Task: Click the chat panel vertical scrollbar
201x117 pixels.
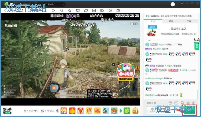Action: pyautogui.click(x=198, y=95)
